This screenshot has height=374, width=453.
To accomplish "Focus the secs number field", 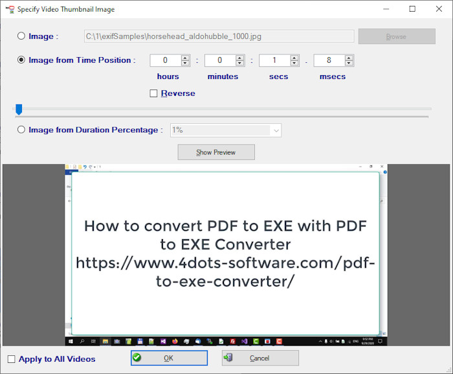I will (x=275, y=60).
